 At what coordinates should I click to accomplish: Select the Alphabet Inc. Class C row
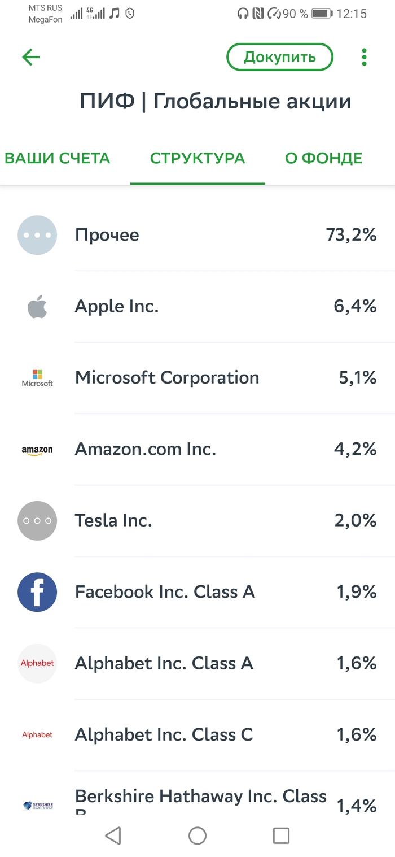coord(197,734)
